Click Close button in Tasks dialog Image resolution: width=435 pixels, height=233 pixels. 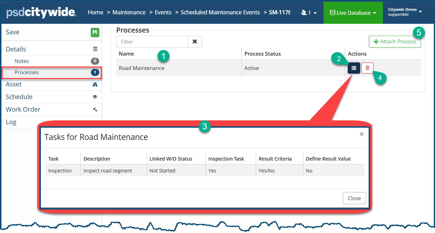coord(354,198)
